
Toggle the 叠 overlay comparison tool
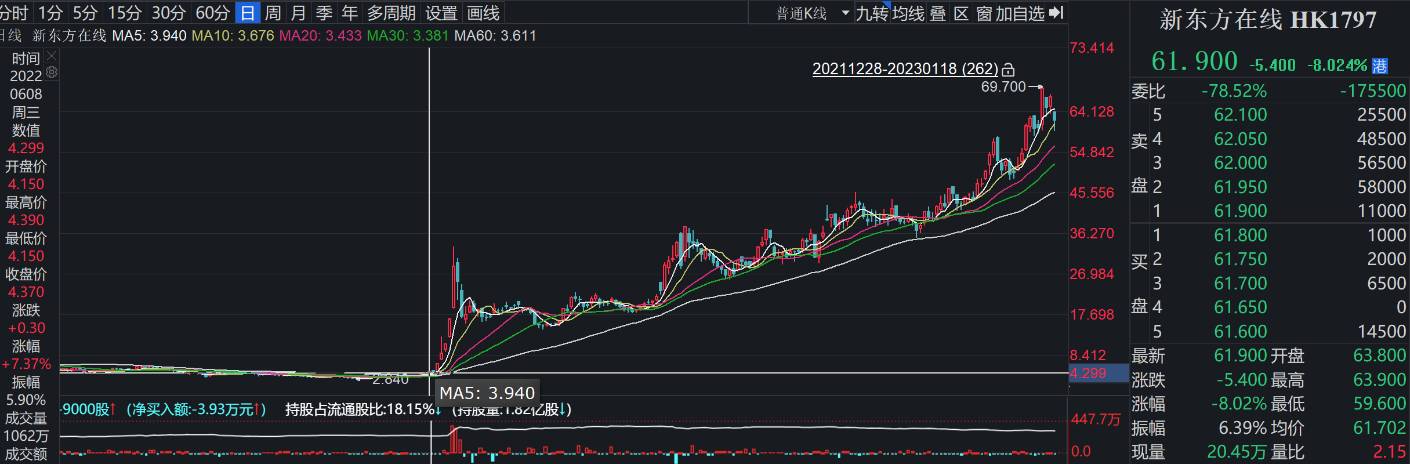pos(938,13)
